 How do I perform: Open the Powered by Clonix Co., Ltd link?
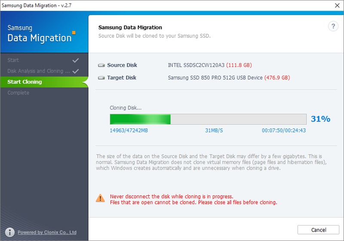pos(47,232)
